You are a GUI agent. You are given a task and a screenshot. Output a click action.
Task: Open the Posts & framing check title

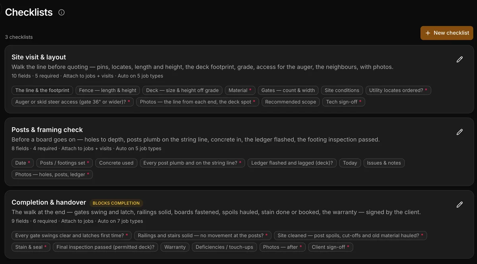point(47,130)
